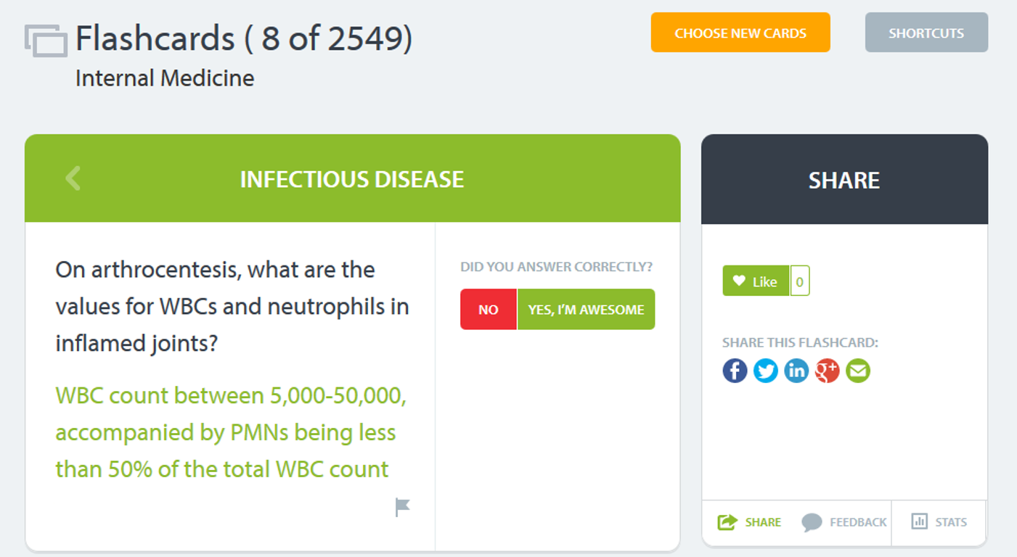Click the Infectious Disease card header
Image resolution: width=1017 pixels, height=557 pixels.
[352, 178]
